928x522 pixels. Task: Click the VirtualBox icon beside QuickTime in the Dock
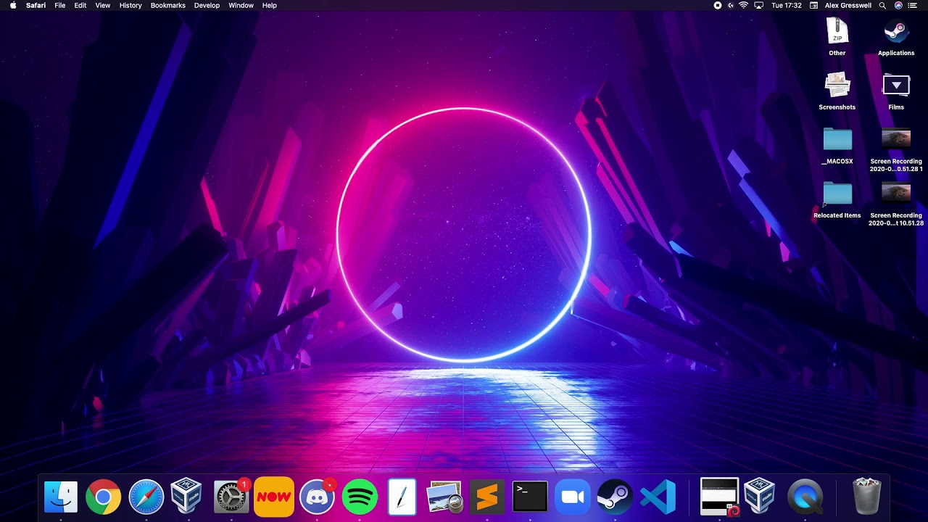tap(761, 497)
